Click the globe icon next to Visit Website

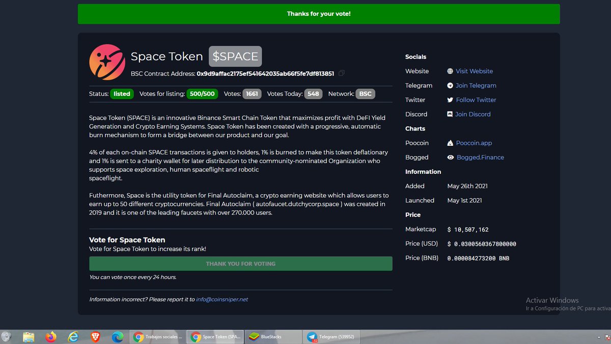click(x=450, y=71)
